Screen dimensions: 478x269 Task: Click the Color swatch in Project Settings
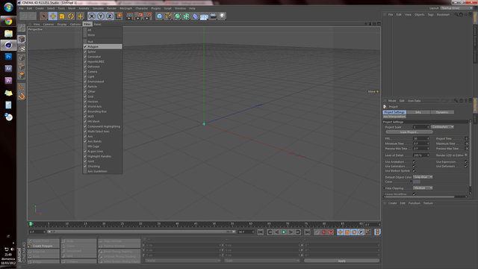tap(417, 182)
